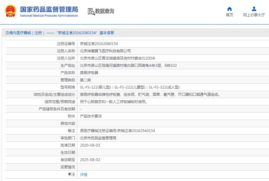Click the data query magnifier document icon
Screen dimensions: 269x181
tap(91, 12)
